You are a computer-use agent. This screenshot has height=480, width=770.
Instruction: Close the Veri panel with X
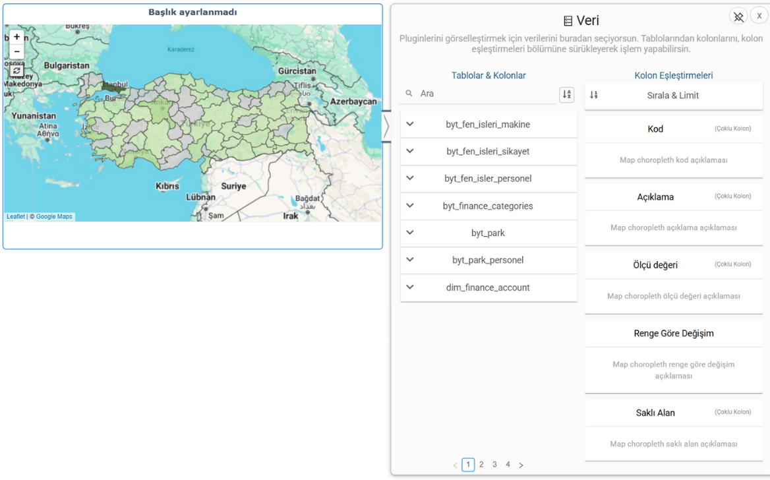point(759,16)
